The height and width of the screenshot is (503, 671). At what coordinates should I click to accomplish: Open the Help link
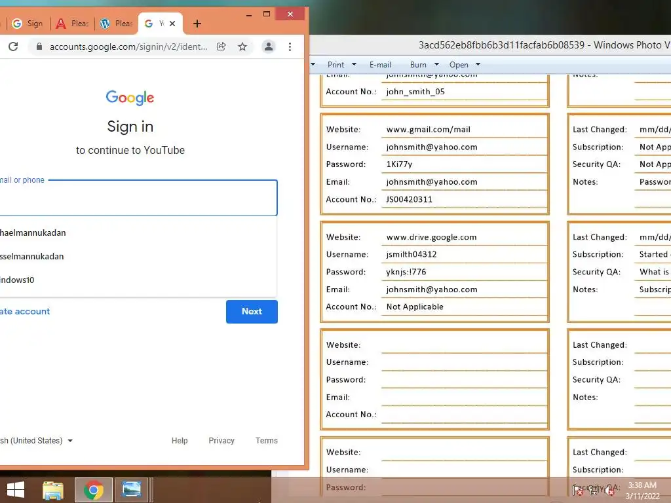180,441
